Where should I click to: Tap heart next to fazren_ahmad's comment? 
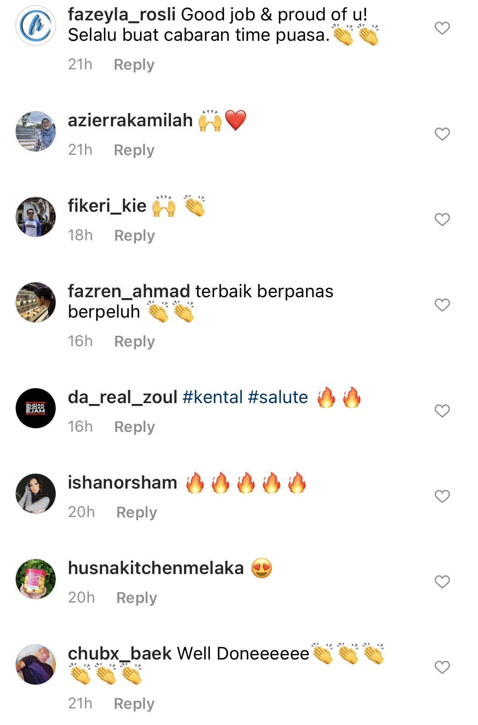coord(442,305)
